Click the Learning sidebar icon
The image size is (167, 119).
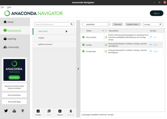click(5, 39)
